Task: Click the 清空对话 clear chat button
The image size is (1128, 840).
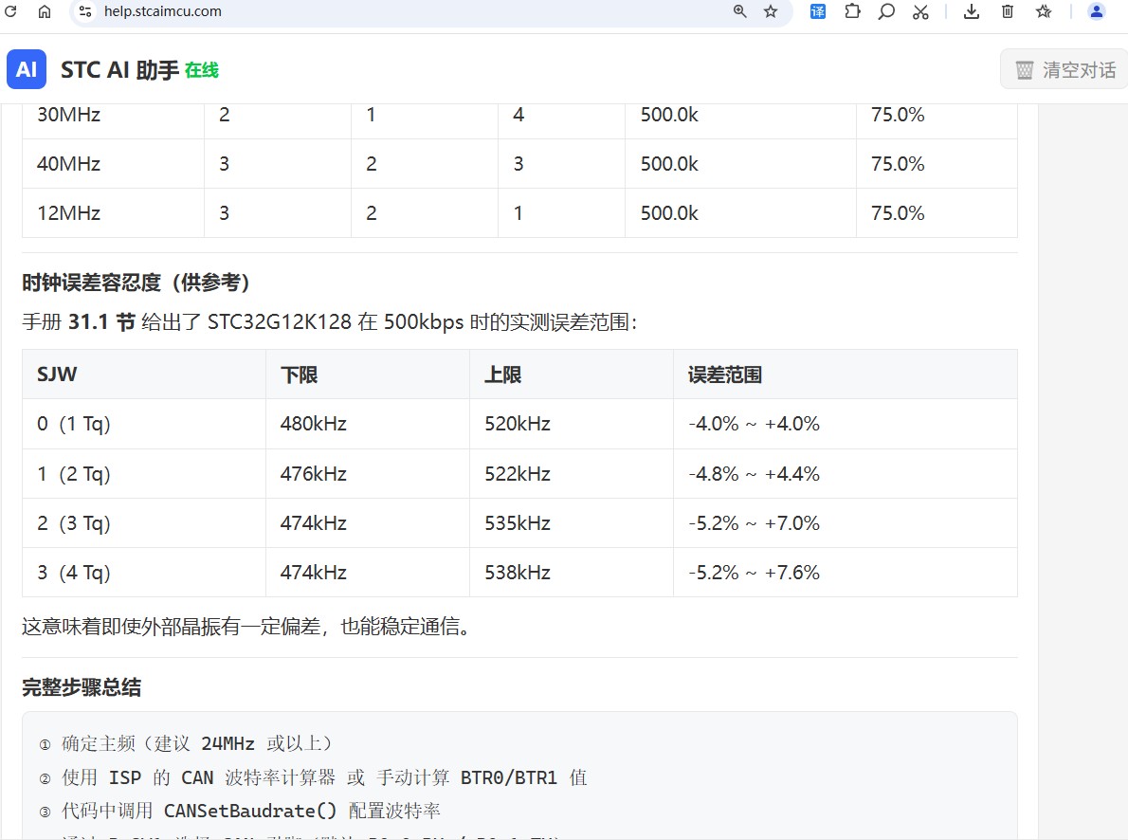Action: click(1064, 70)
